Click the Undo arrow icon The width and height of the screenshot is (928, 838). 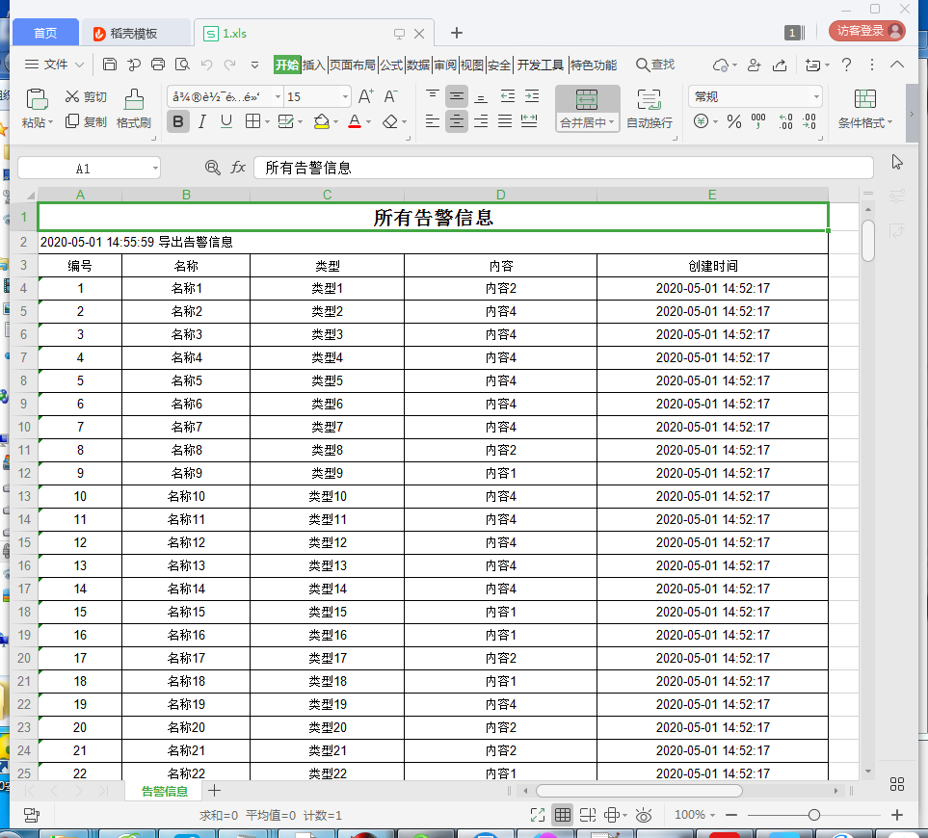(206, 64)
